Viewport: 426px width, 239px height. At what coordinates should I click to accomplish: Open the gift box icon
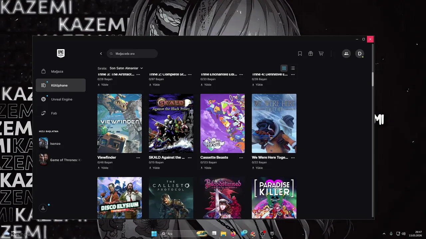pyautogui.click(x=311, y=53)
